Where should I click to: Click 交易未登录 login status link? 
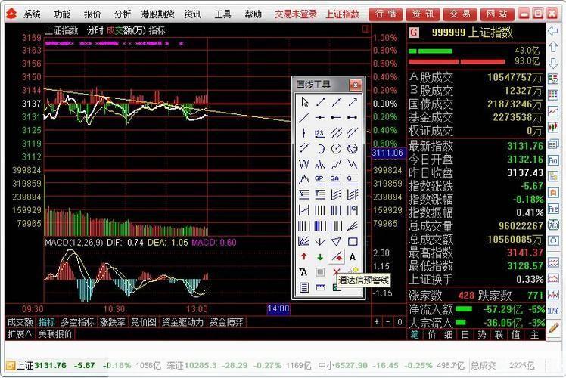[296, 14]
